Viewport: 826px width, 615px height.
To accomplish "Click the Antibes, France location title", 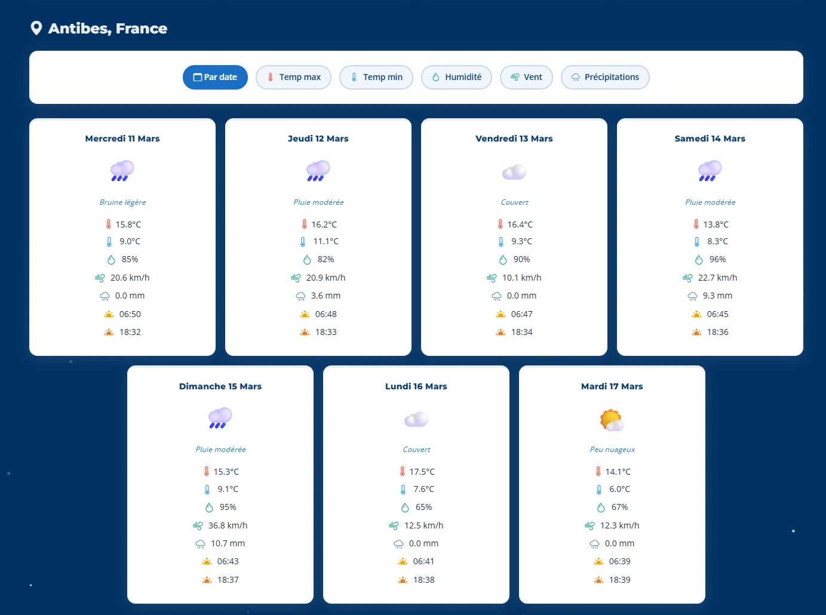I will click(108, 29).
